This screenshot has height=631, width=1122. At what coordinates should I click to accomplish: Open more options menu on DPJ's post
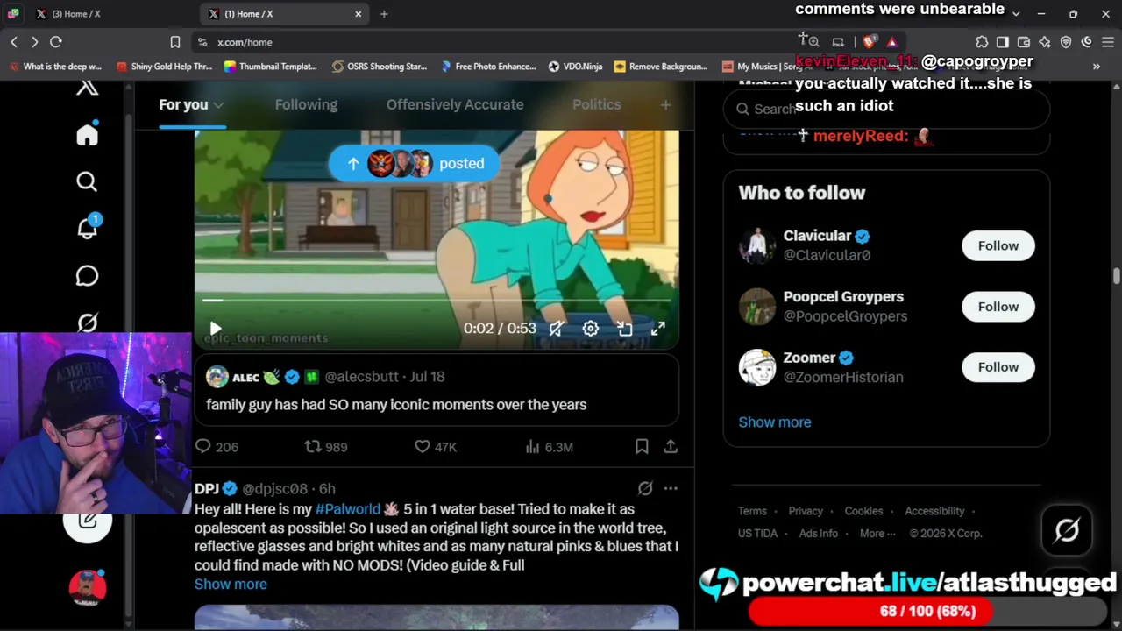(671, 488)
